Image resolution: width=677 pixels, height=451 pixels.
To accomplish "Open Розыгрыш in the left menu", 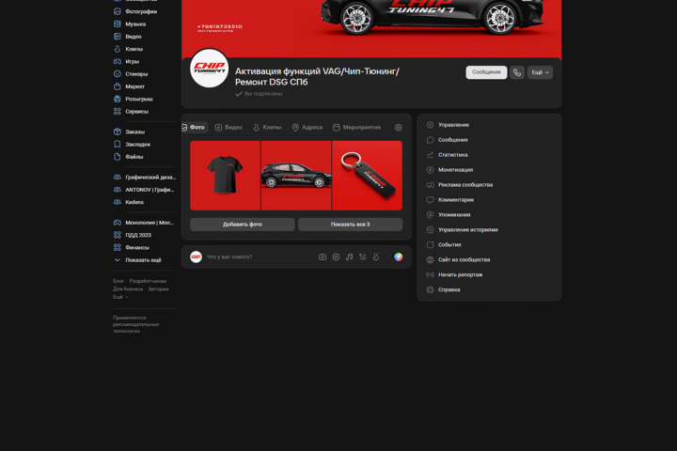I will (134, 100).
